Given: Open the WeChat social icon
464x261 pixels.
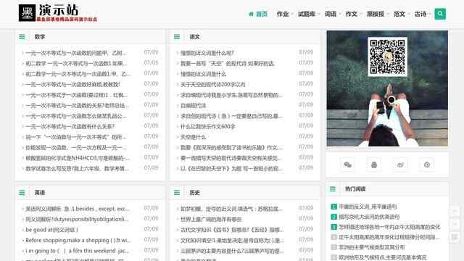Looking at the screenshot, I should (x=348, y=165).
